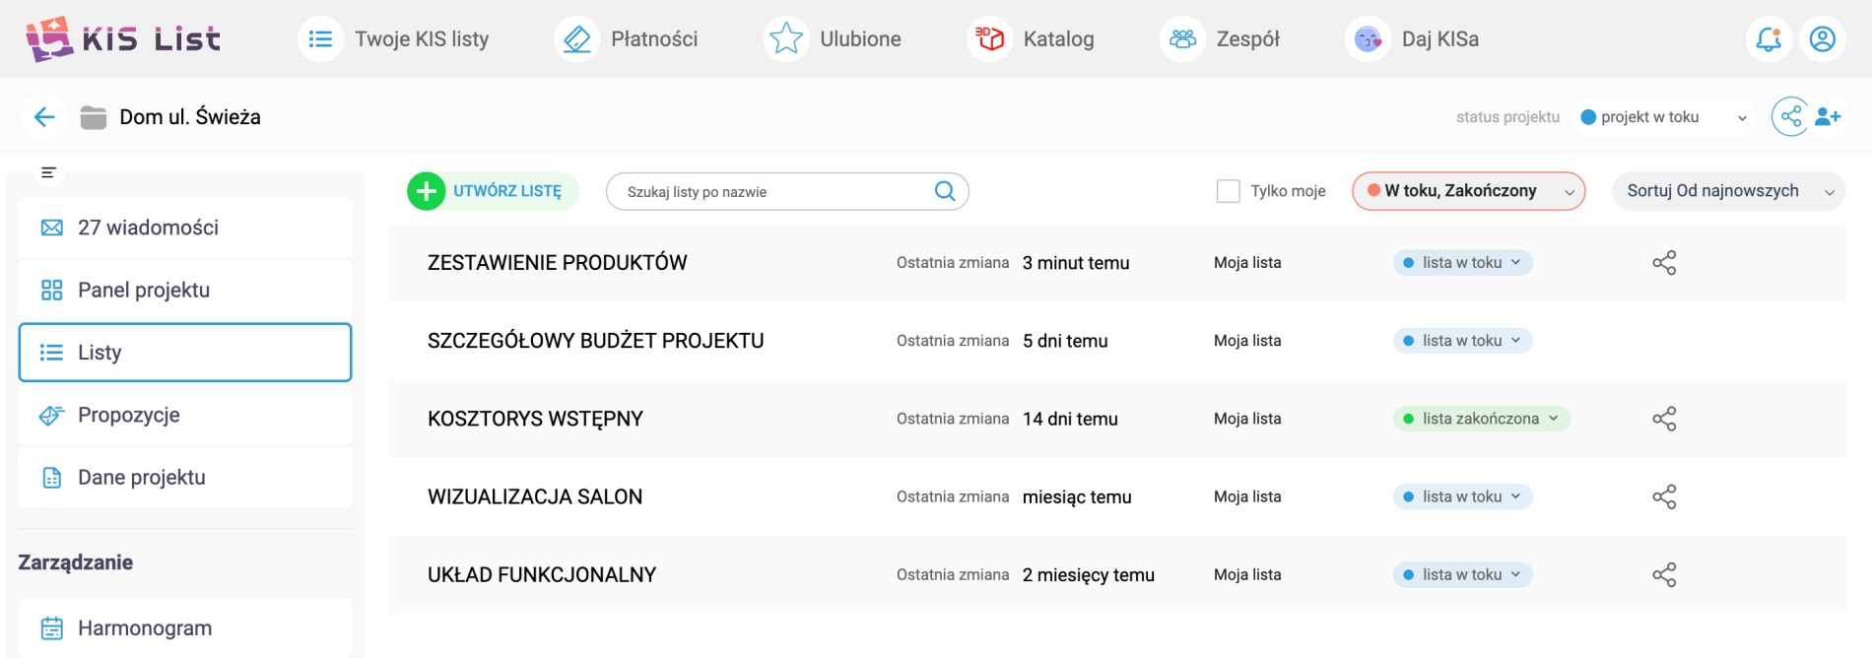
Task: Open lista zakończona status dropdown
Action: (1481, 419)
